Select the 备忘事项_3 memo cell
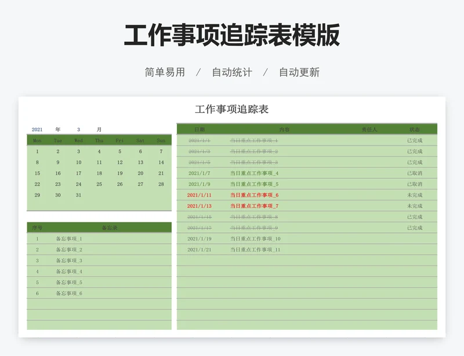The width and height of the screenshot is (464, 356). point(69,261)
